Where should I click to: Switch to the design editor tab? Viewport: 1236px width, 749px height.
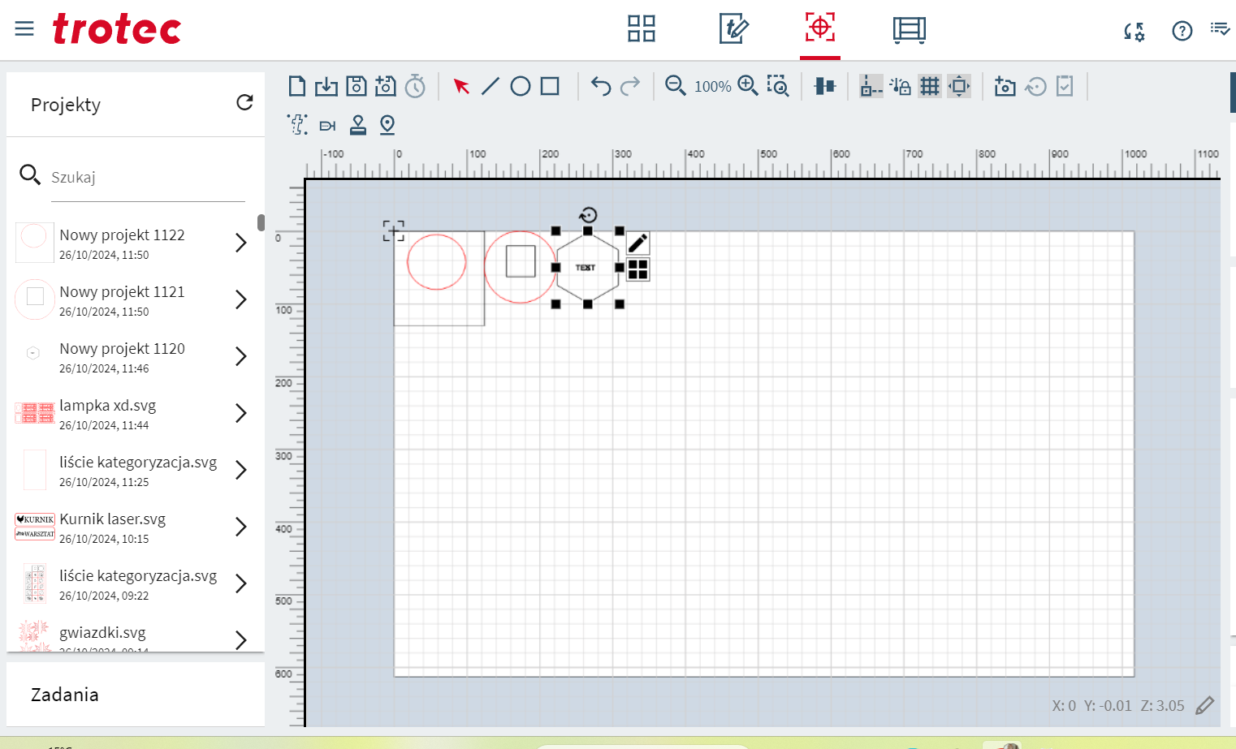[x=734, y=28]
